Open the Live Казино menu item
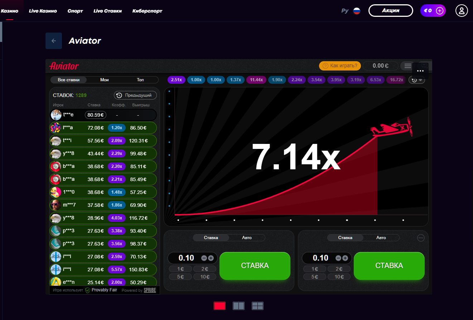Viewport: 473px width, 320px height. (x=43, y=11)
